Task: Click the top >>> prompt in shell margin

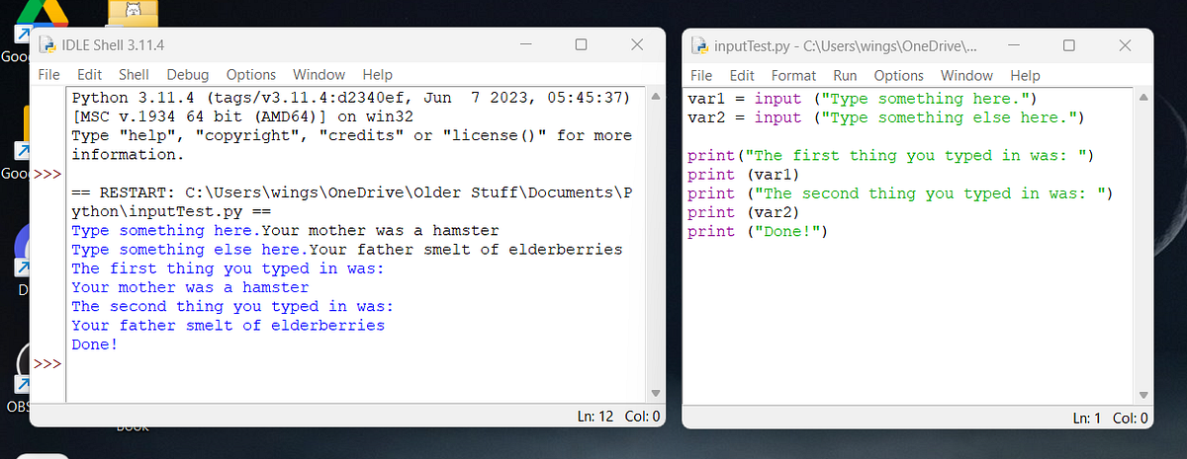Action: 47,174
